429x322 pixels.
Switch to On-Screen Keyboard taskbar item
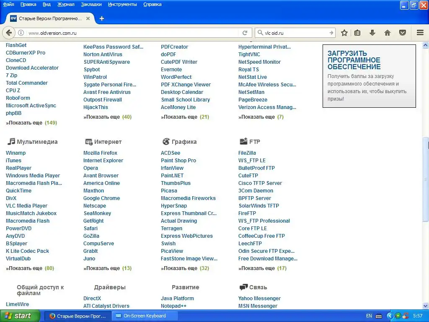coord(145,316)
